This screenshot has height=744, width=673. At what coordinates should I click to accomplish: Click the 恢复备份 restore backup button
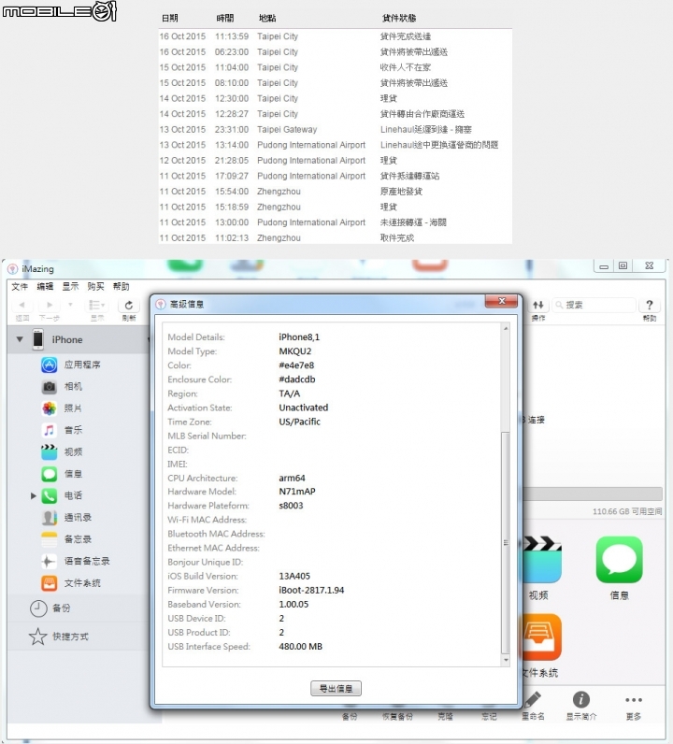[x=398, y=717]
